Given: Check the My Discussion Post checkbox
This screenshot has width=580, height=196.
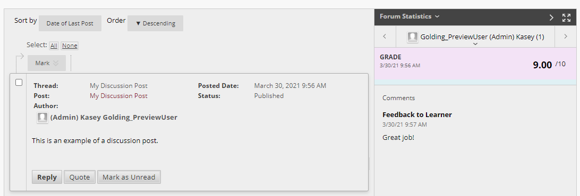Looking at the screenshot, I should pos(19,82).
